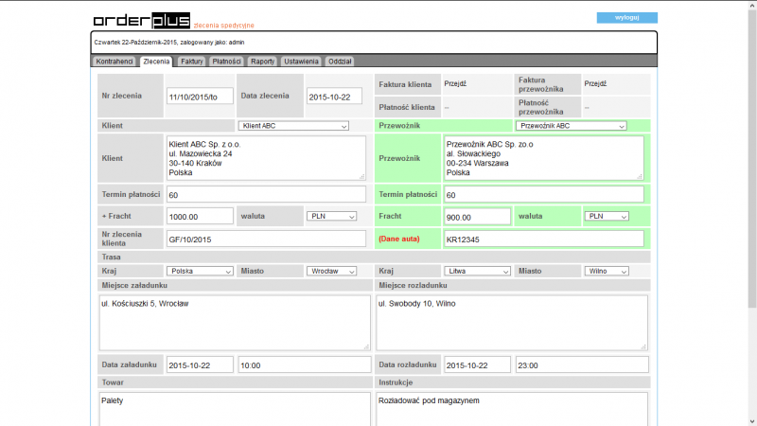Click the Płatność klienta label

click(x=407, y=107)
